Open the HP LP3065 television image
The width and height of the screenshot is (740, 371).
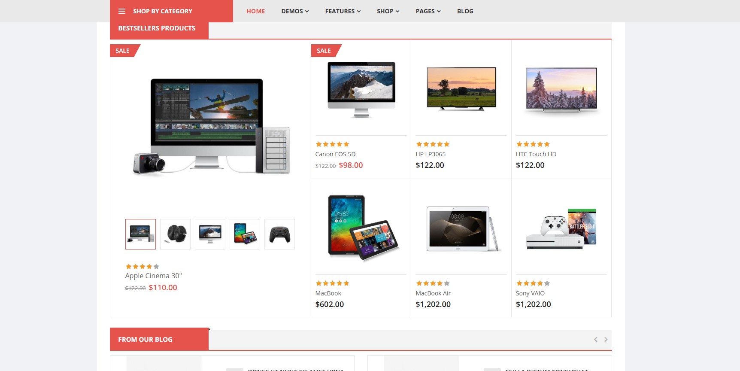[x=461, y=89]
